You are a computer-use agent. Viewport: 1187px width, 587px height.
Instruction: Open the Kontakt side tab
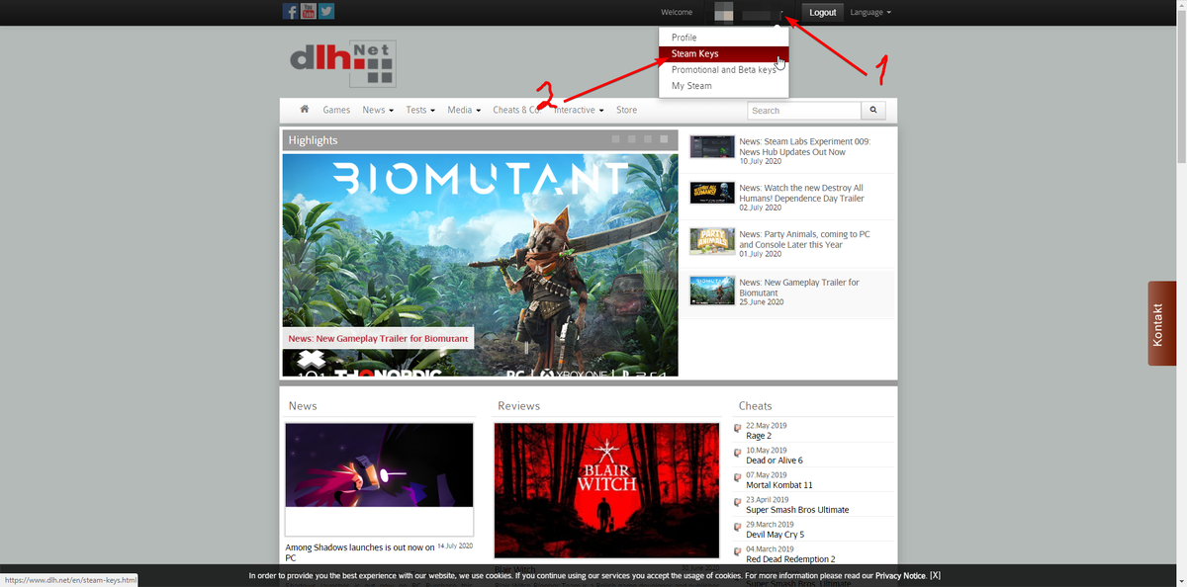(x=1161, y=323)
